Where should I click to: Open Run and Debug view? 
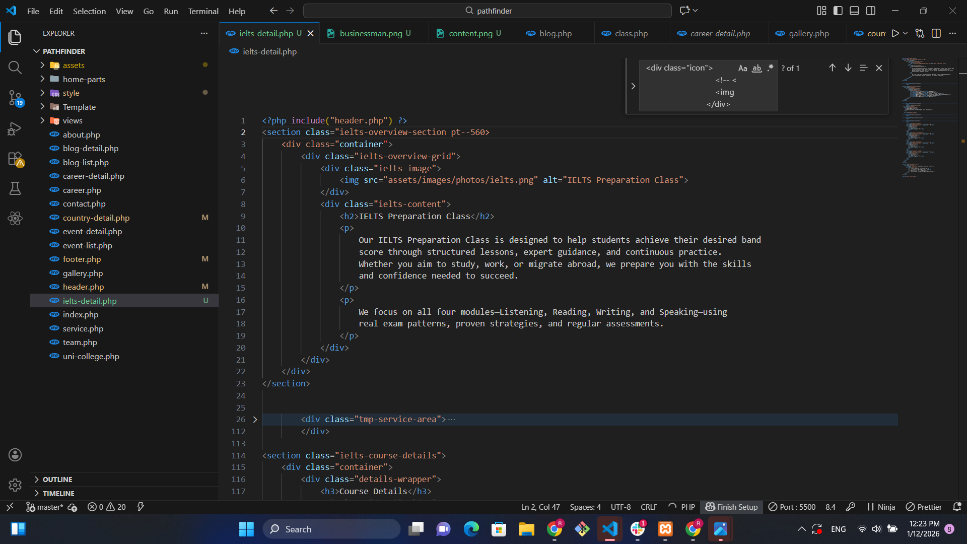[x=15, y=129]
